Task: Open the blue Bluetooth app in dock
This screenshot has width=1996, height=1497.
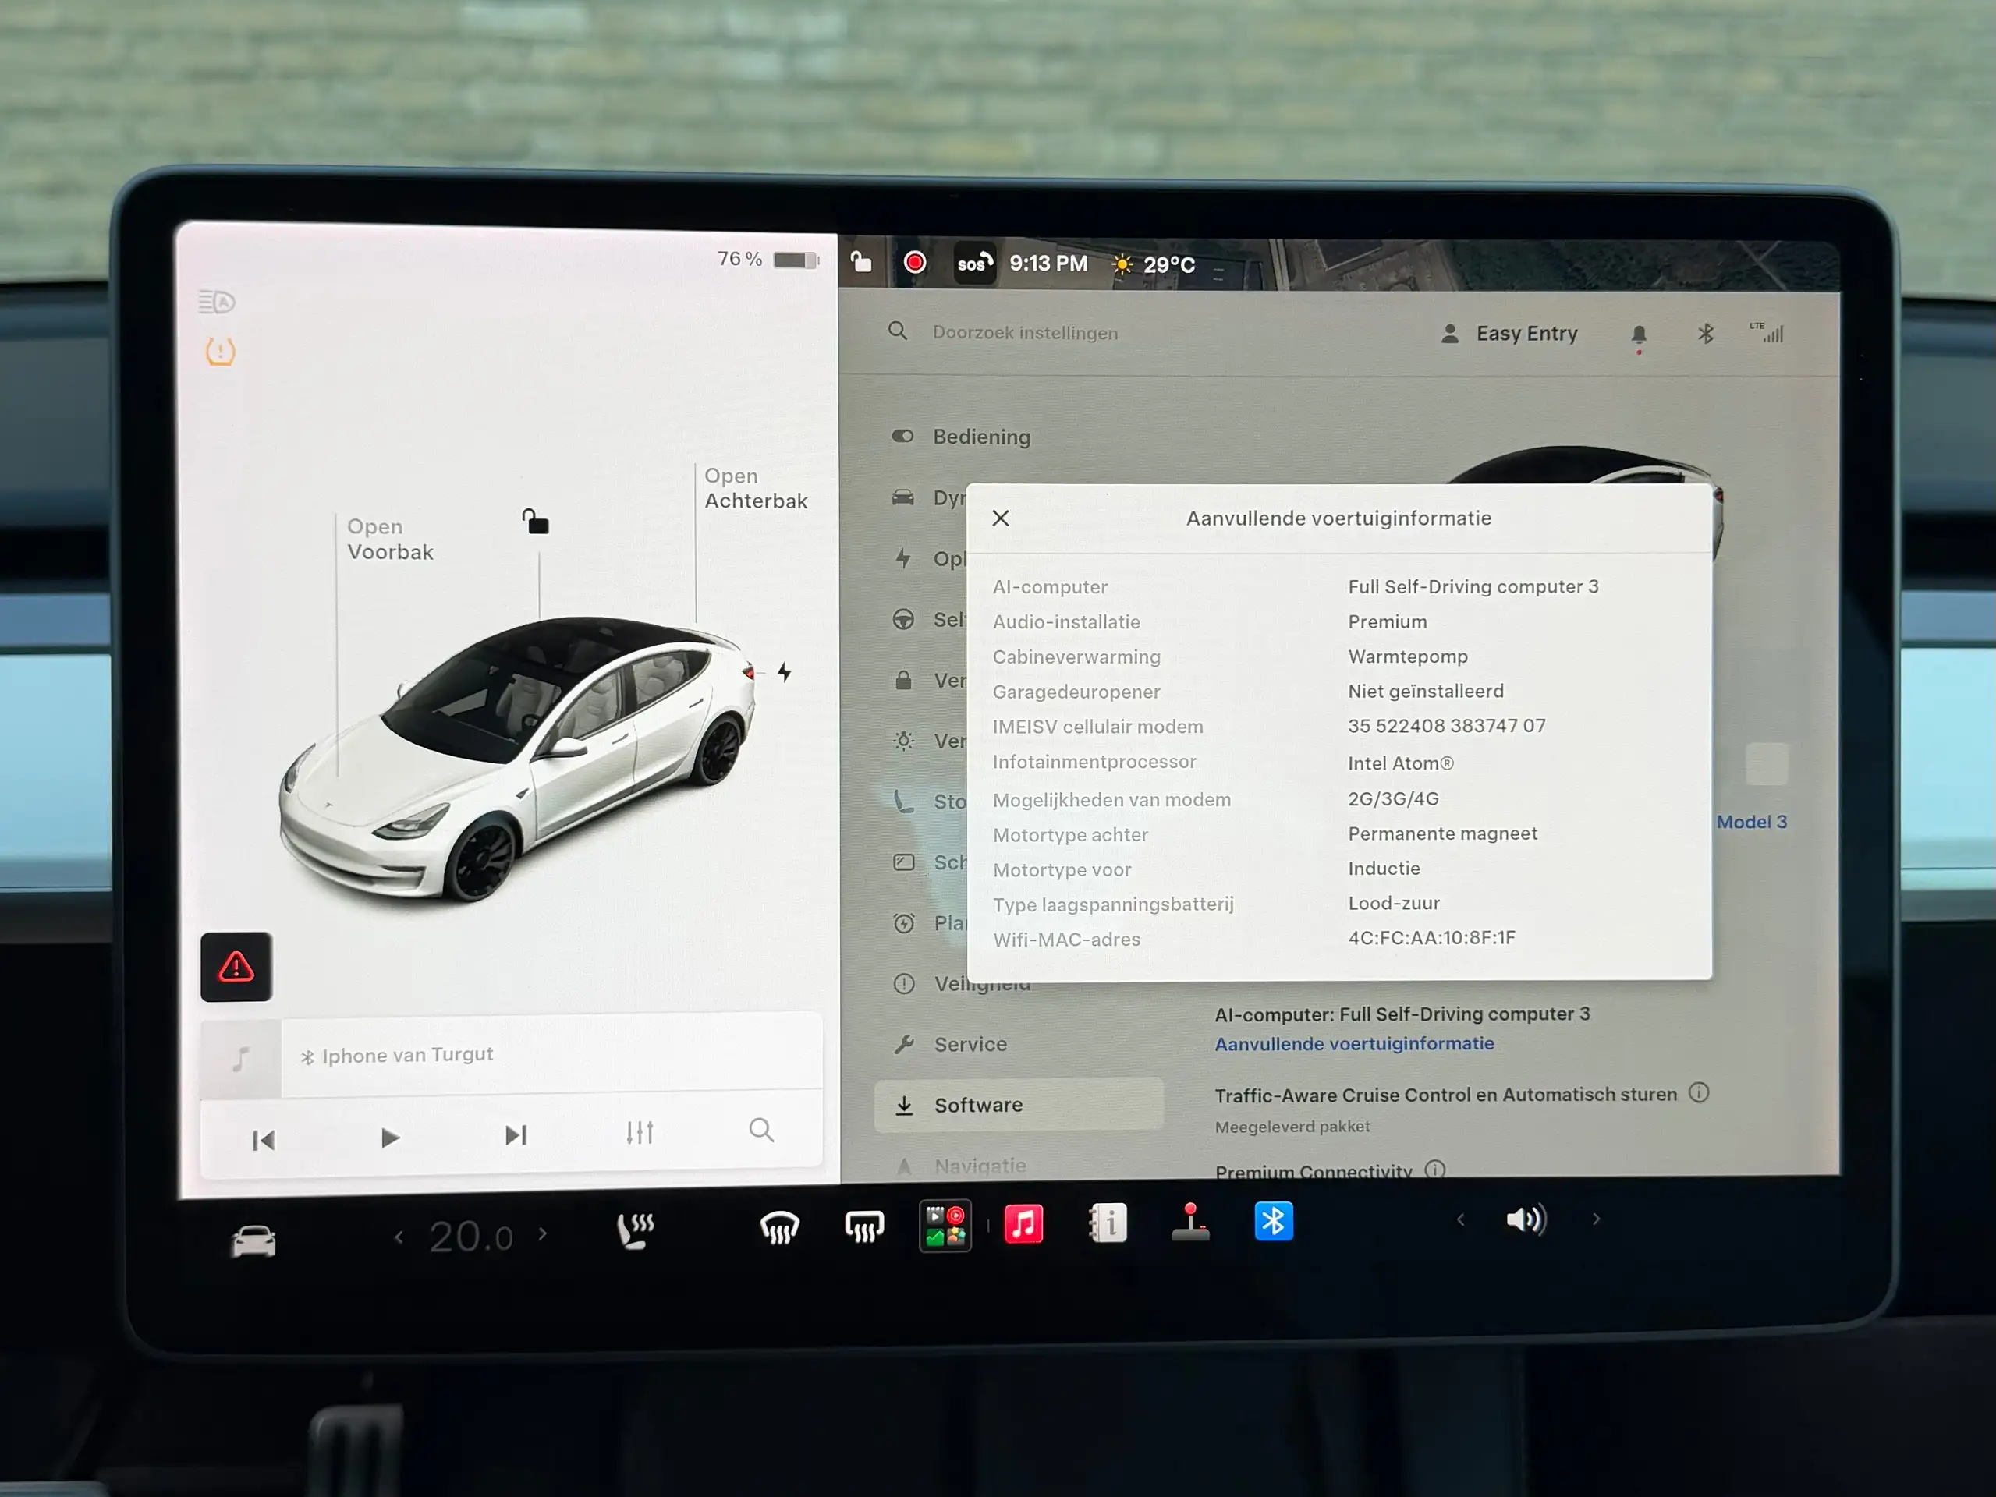Action: [1273, 1221]
